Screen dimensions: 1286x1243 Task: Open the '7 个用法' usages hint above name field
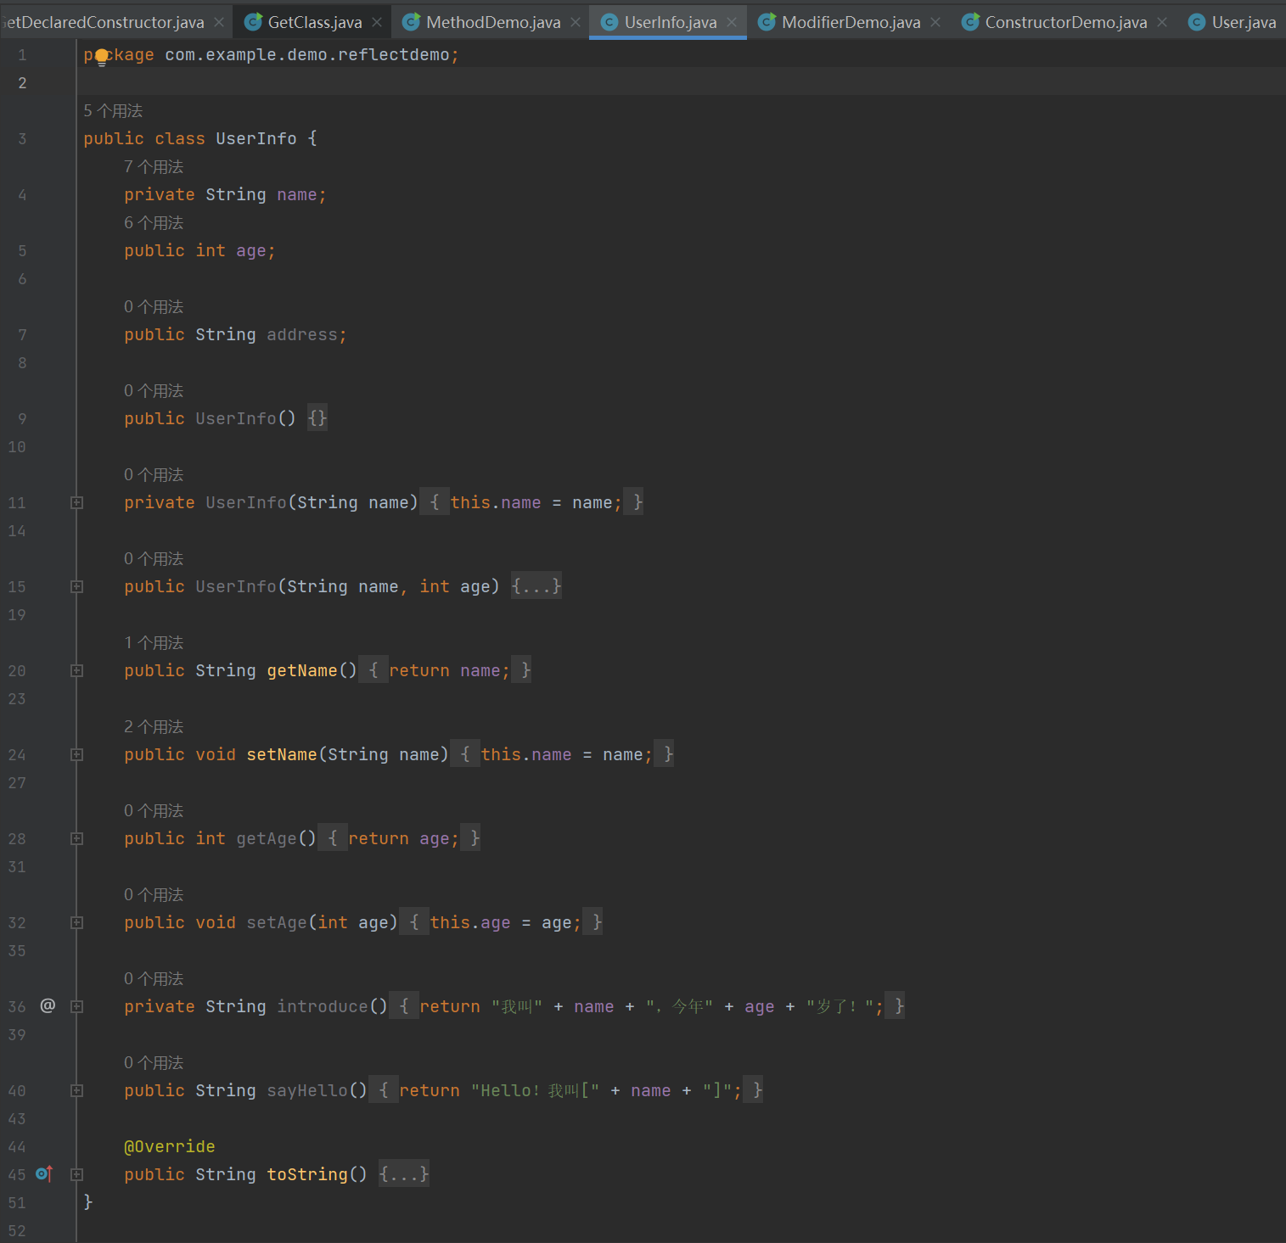pos(154,167)
